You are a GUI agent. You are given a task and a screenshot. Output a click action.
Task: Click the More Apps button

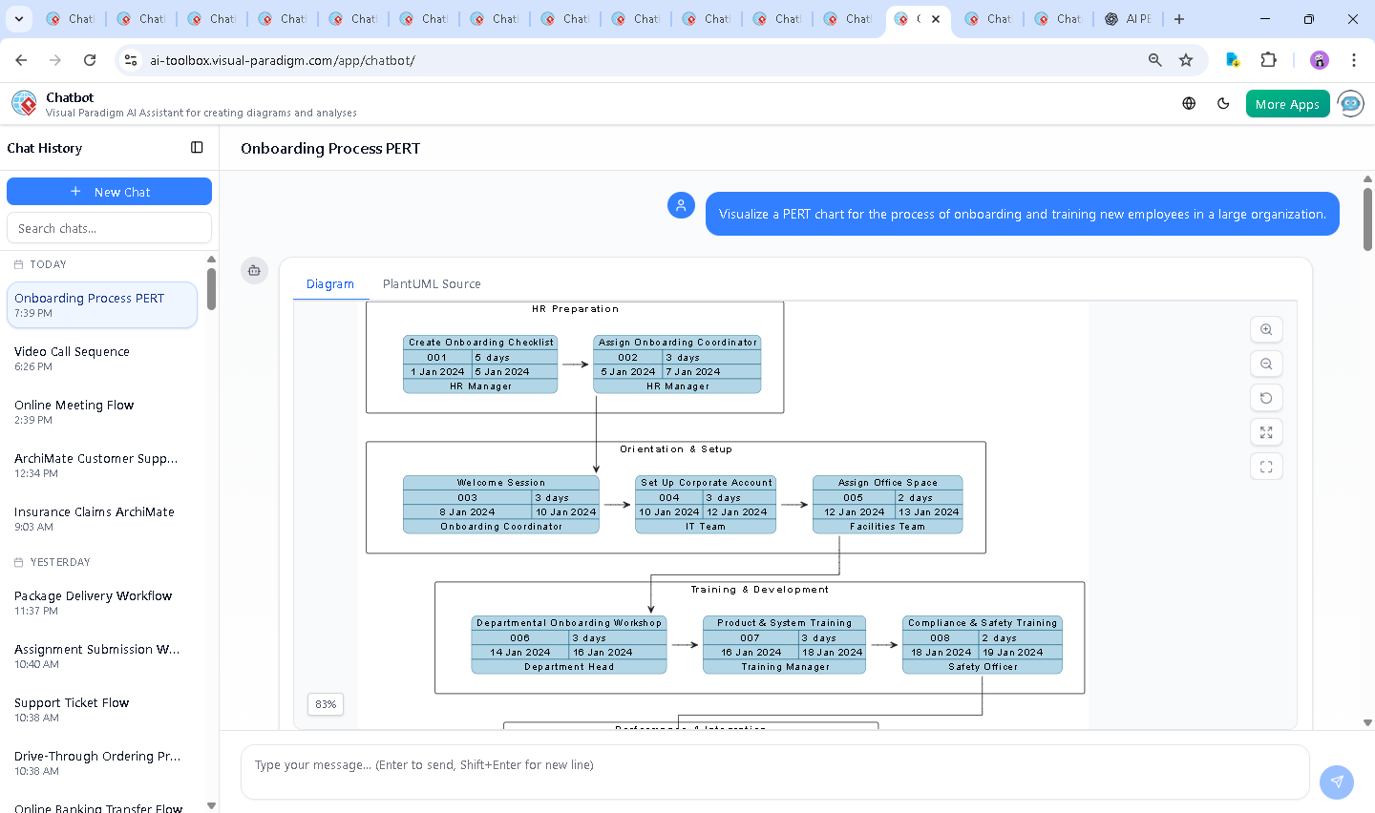1287,103
